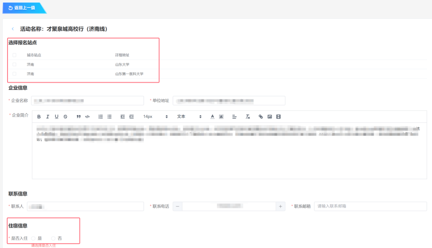Apply underline to the selected text

(x=56, y=117)
